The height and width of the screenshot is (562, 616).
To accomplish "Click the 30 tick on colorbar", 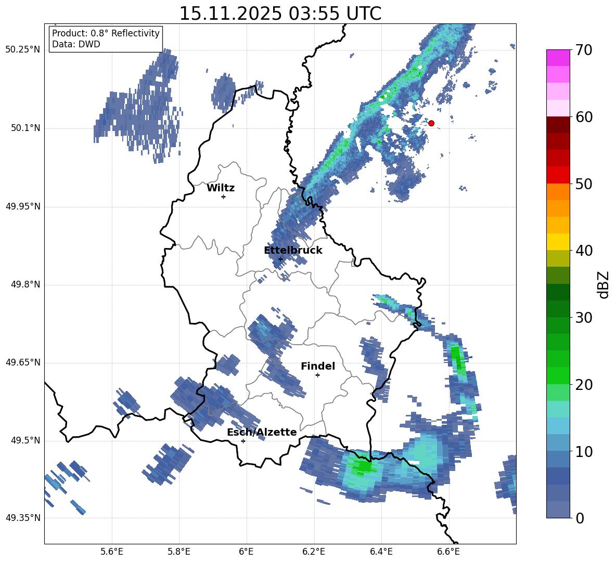I will (x=584, y=318).
